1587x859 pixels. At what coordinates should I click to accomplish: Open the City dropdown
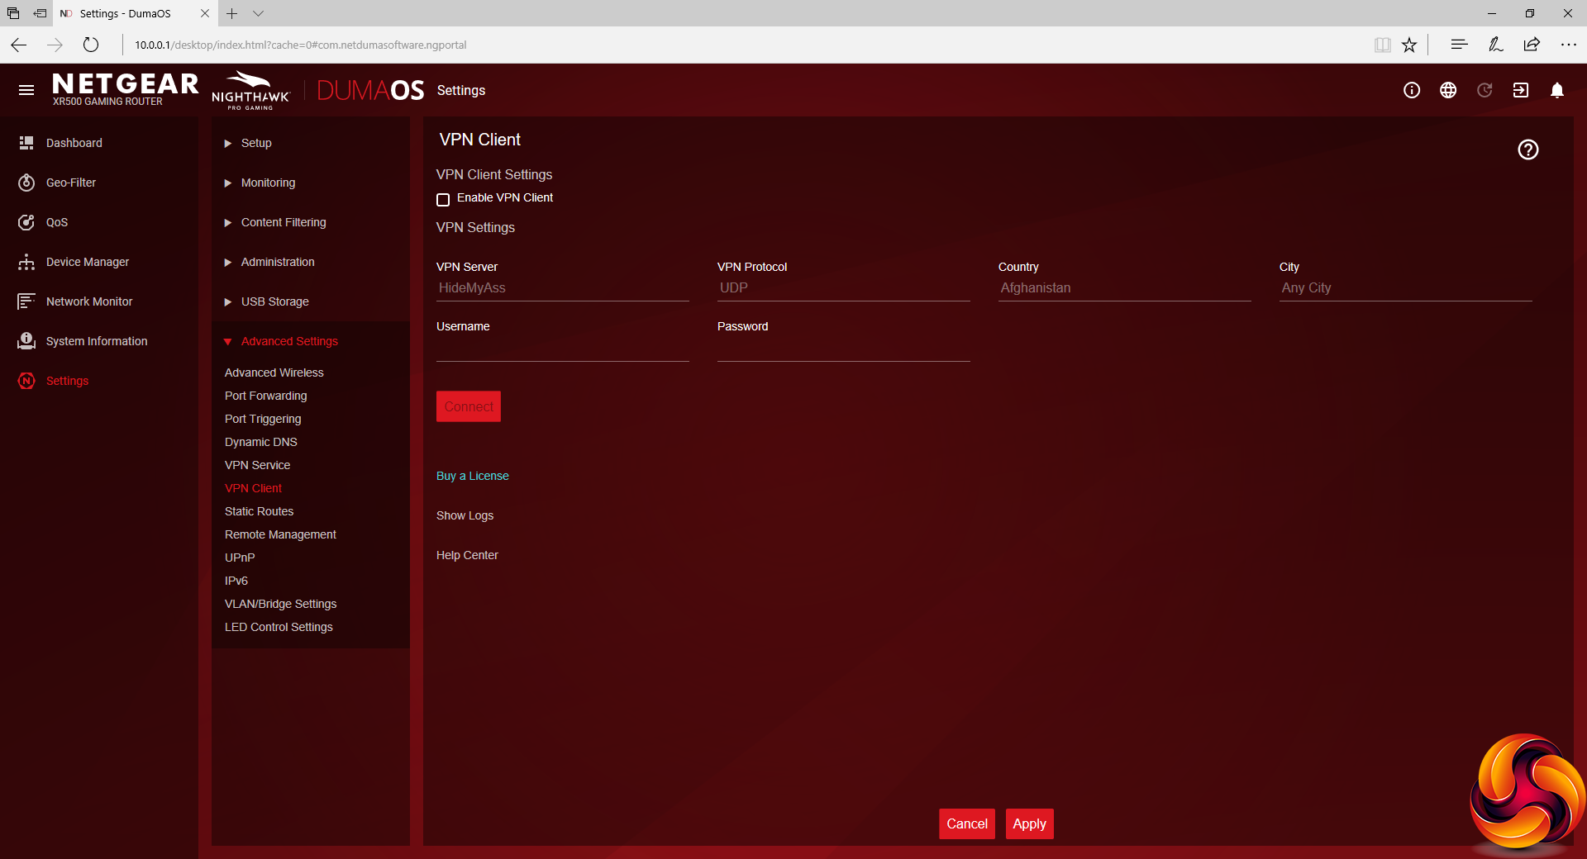click(1405, 288)
